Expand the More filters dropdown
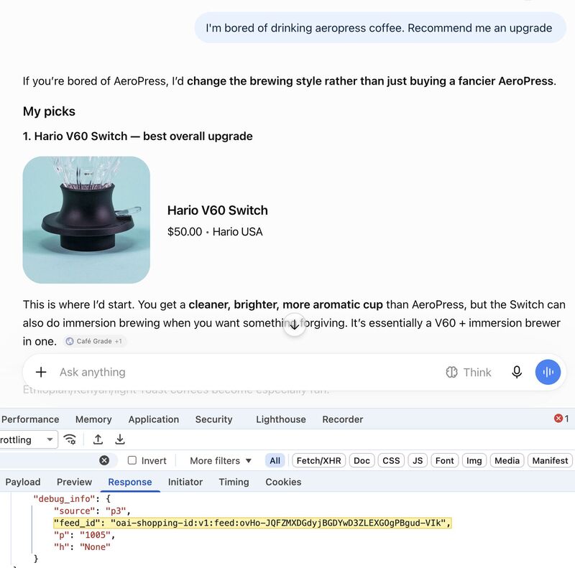The image size is (575, 568). (x=221, y=460)
